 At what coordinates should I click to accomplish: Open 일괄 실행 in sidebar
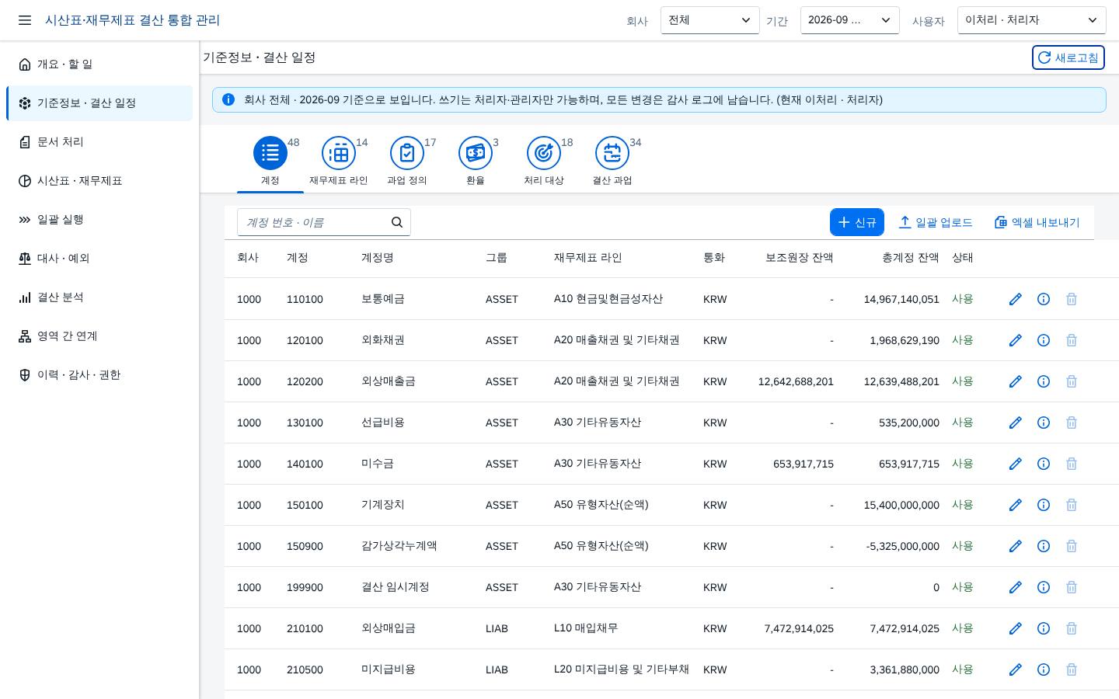pos(99,220)
